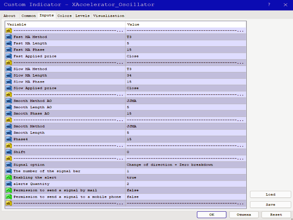
Task: Click the icon beside The number of the signal bar
Action: tap(9, 171)
